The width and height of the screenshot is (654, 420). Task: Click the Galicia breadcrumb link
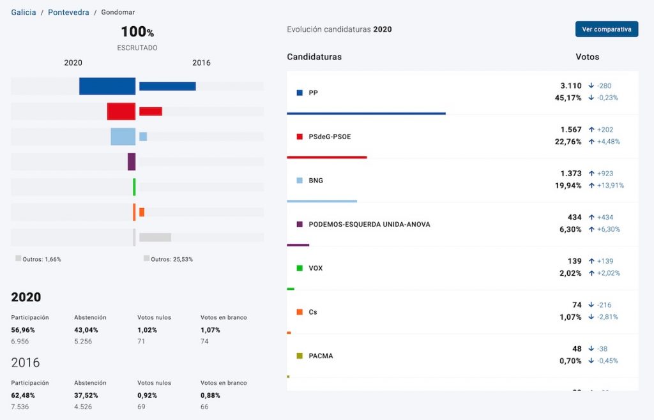23,12
